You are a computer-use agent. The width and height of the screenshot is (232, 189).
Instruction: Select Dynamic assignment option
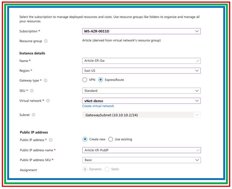pos(85,169)
